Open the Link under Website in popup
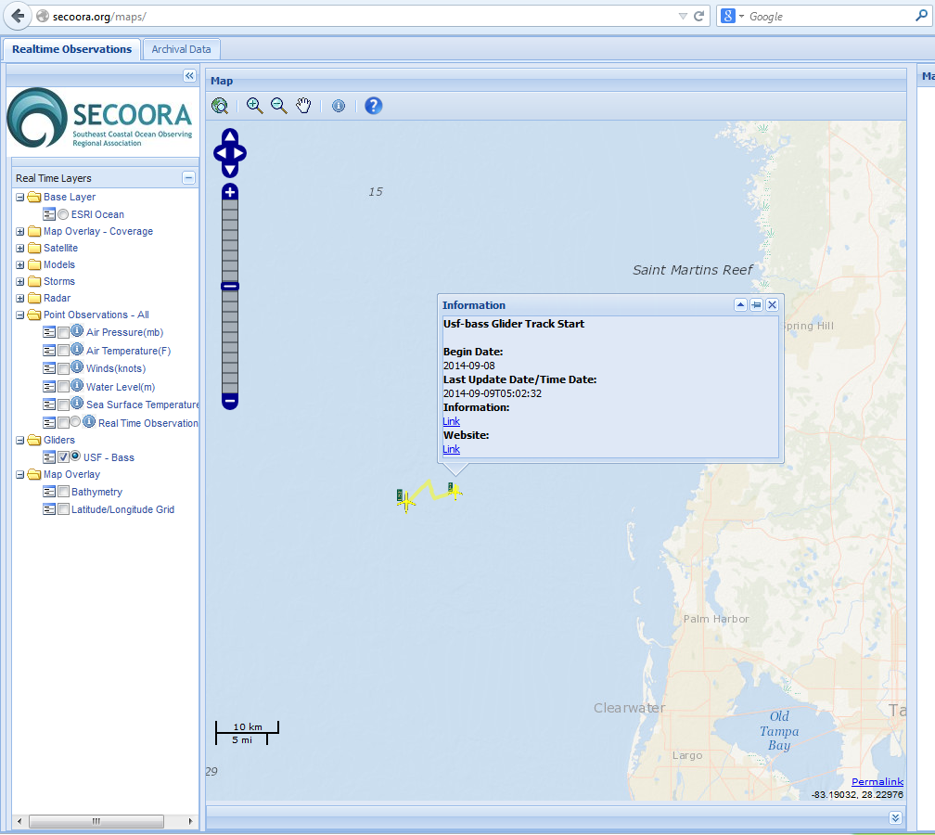 pyautogui.click(x=451, y=450)
